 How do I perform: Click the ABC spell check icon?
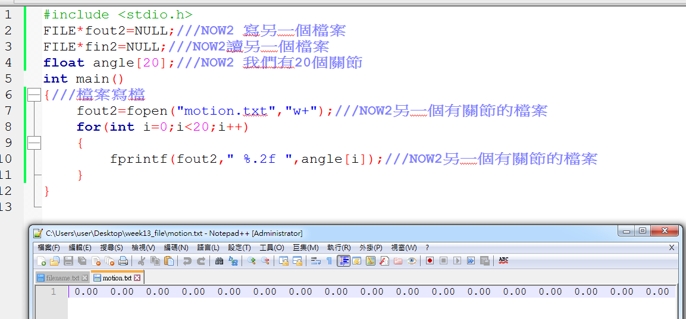click(503, 261)
